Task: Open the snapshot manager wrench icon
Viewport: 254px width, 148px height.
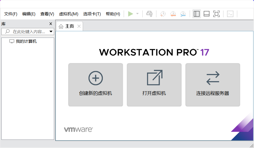Action: tap(183, 14)
